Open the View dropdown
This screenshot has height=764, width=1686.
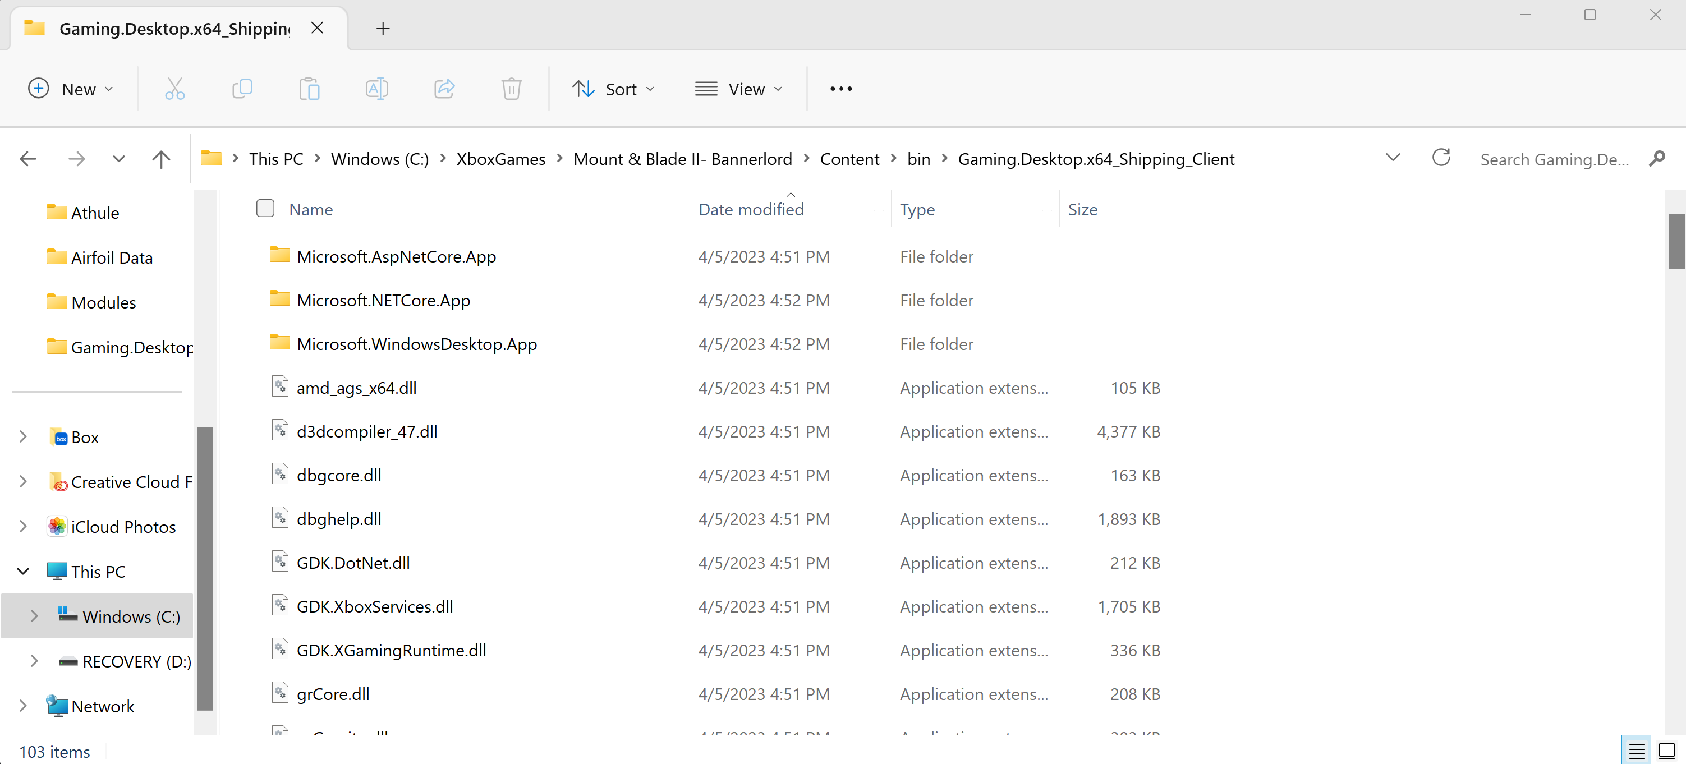tap(739, 88)
